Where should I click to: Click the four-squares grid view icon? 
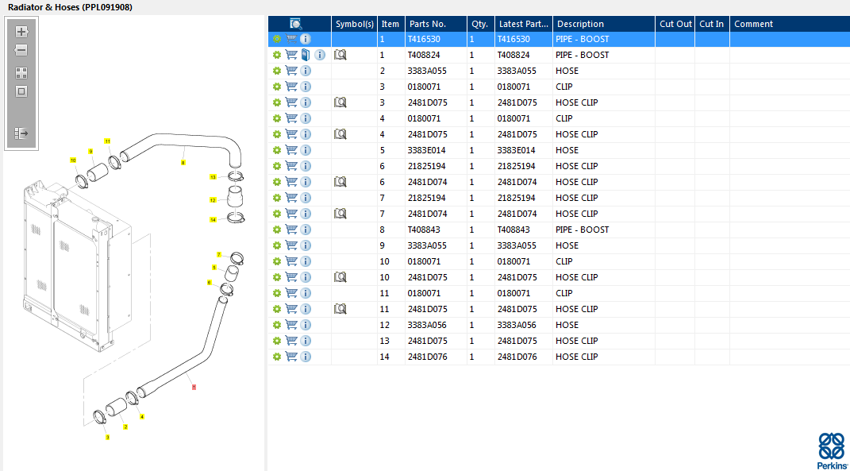click(21, 73)
